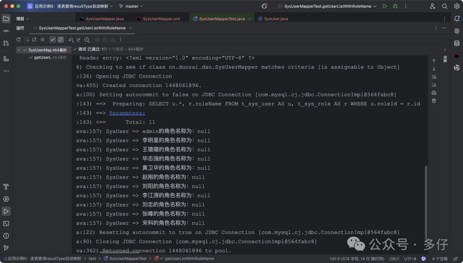Collapse the SysUserMap test tree node
463x263 pixels.
[18, 50]
